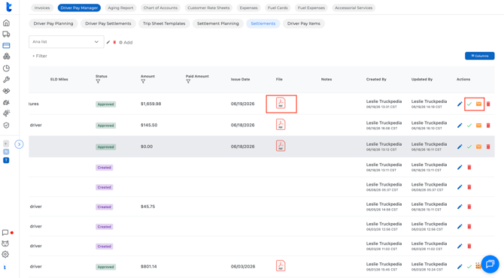Edit the $1,659.98 settlement with the pencil

click(460, 104)
